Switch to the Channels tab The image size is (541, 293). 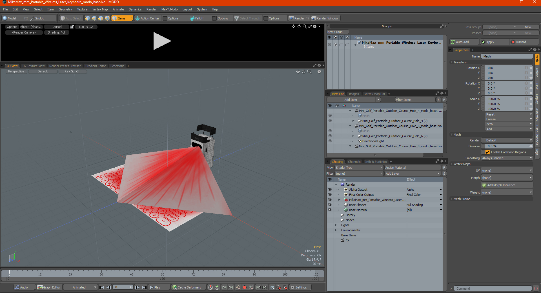354,162
